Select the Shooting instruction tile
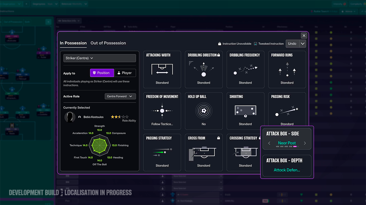 pyautogui.click(x=245, y=111)
